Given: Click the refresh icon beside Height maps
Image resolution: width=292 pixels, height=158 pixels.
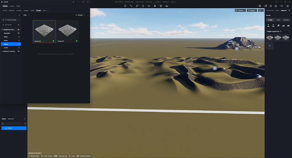Looking at the screenshot, I should 281,31.
